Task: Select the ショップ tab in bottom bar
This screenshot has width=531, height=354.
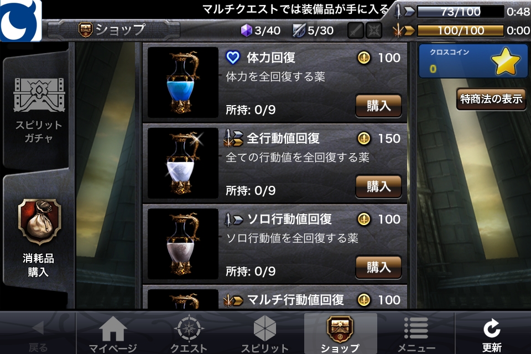Action: (x=340, y=333)
